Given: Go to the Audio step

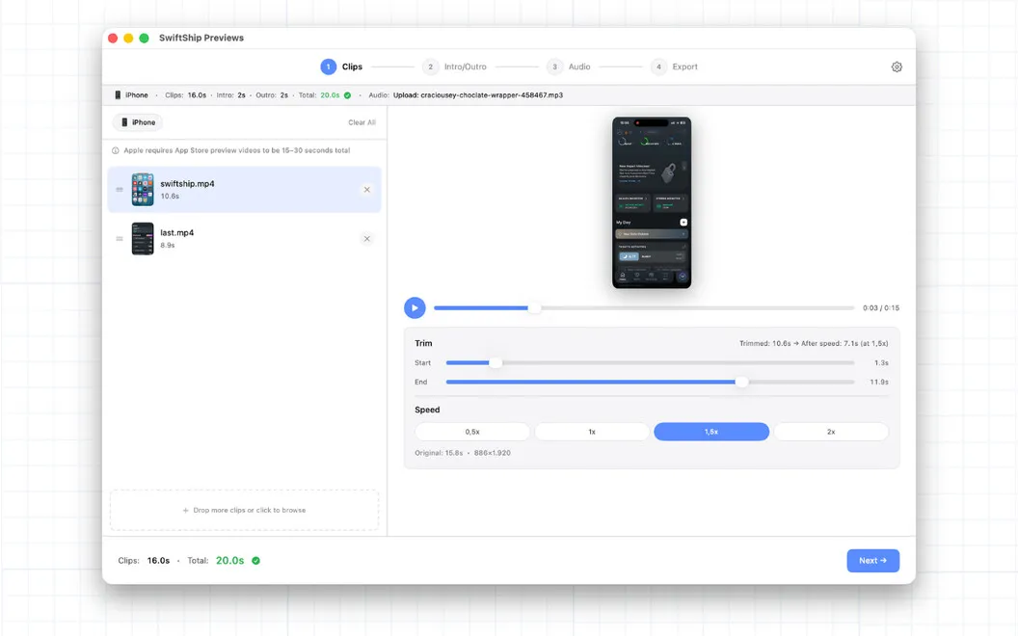Looking at the screenshot, I should pos(569,66).
